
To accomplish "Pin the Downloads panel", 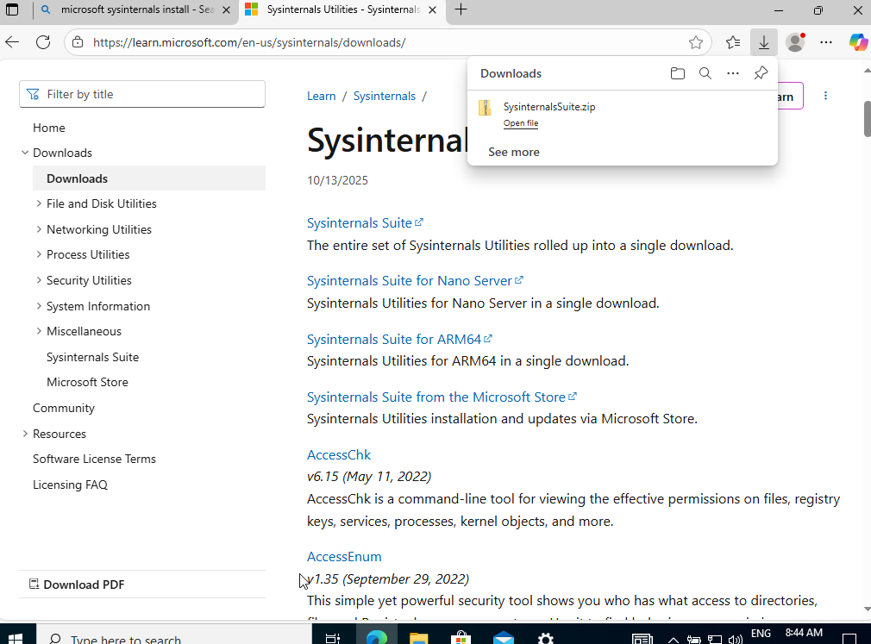I will pyautogui.click(x=760, y=73).
